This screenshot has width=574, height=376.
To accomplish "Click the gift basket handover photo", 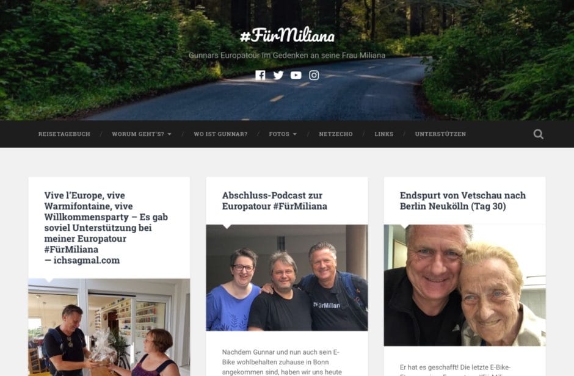I will pyautogui.click(x=109, y=327).
